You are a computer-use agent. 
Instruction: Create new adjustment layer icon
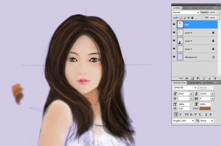(198, 79)
